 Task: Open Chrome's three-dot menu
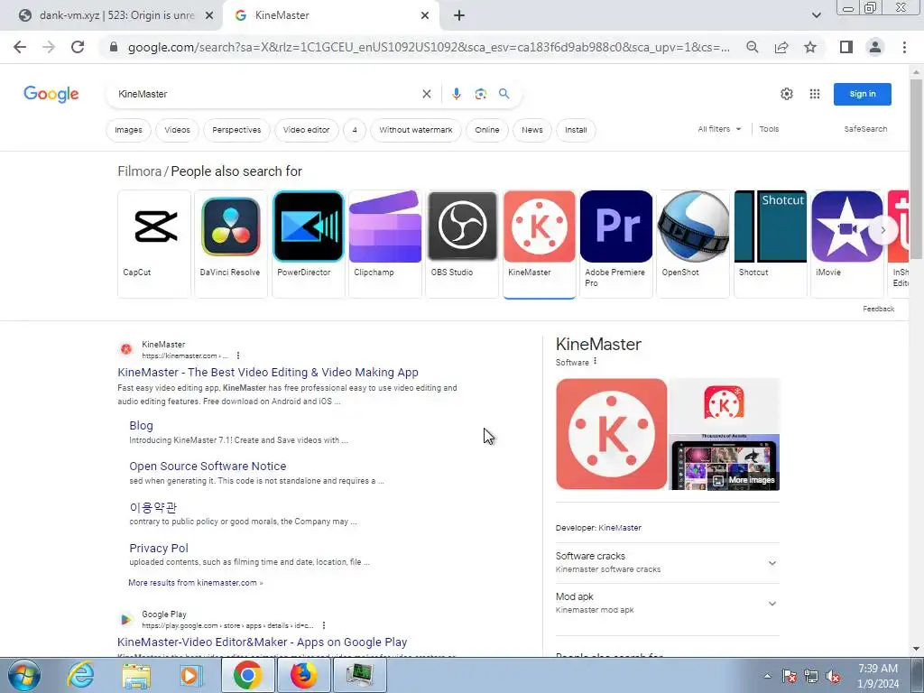click(904, 47)
